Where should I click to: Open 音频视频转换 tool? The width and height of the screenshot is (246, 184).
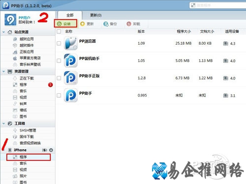click(30, 143)
